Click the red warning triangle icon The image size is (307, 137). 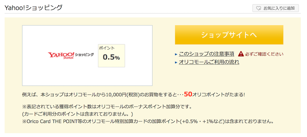[241, 54]
